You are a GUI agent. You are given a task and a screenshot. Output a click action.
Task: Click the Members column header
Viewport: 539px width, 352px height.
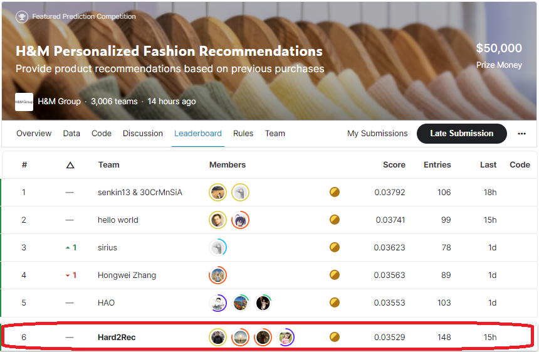point(228,165)
